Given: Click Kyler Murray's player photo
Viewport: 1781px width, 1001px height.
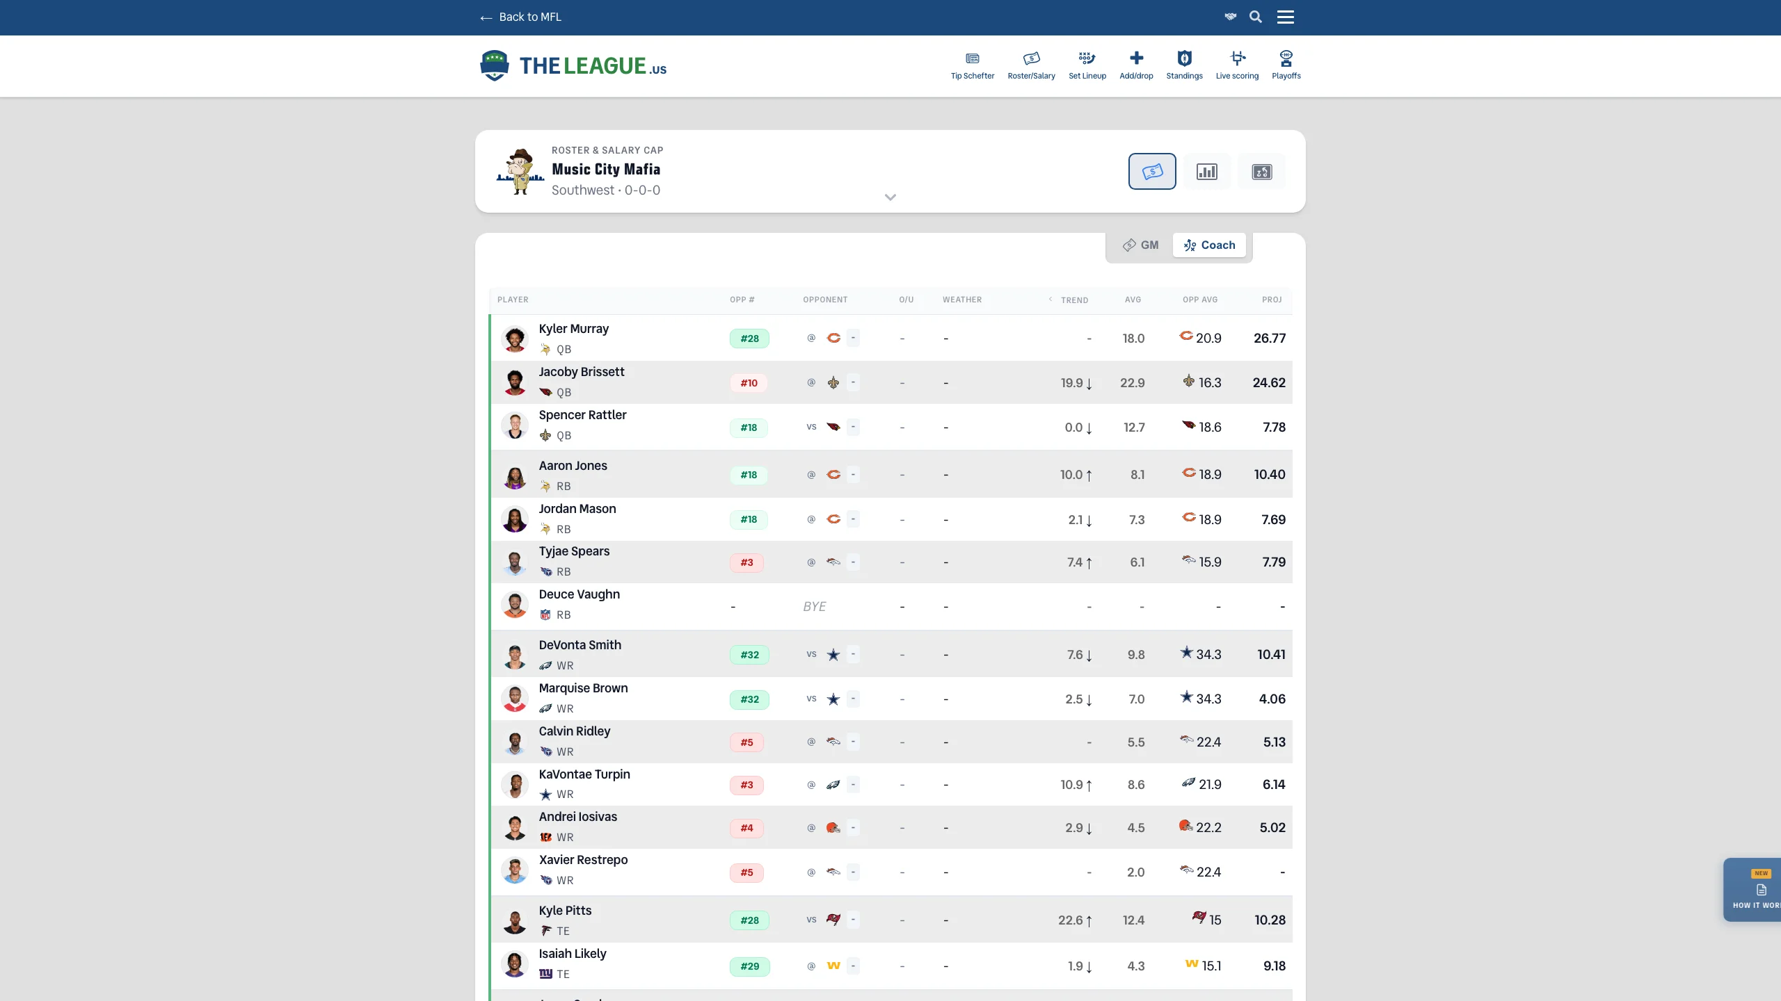Looking at the screenshot, I should [x=515, y=339].
